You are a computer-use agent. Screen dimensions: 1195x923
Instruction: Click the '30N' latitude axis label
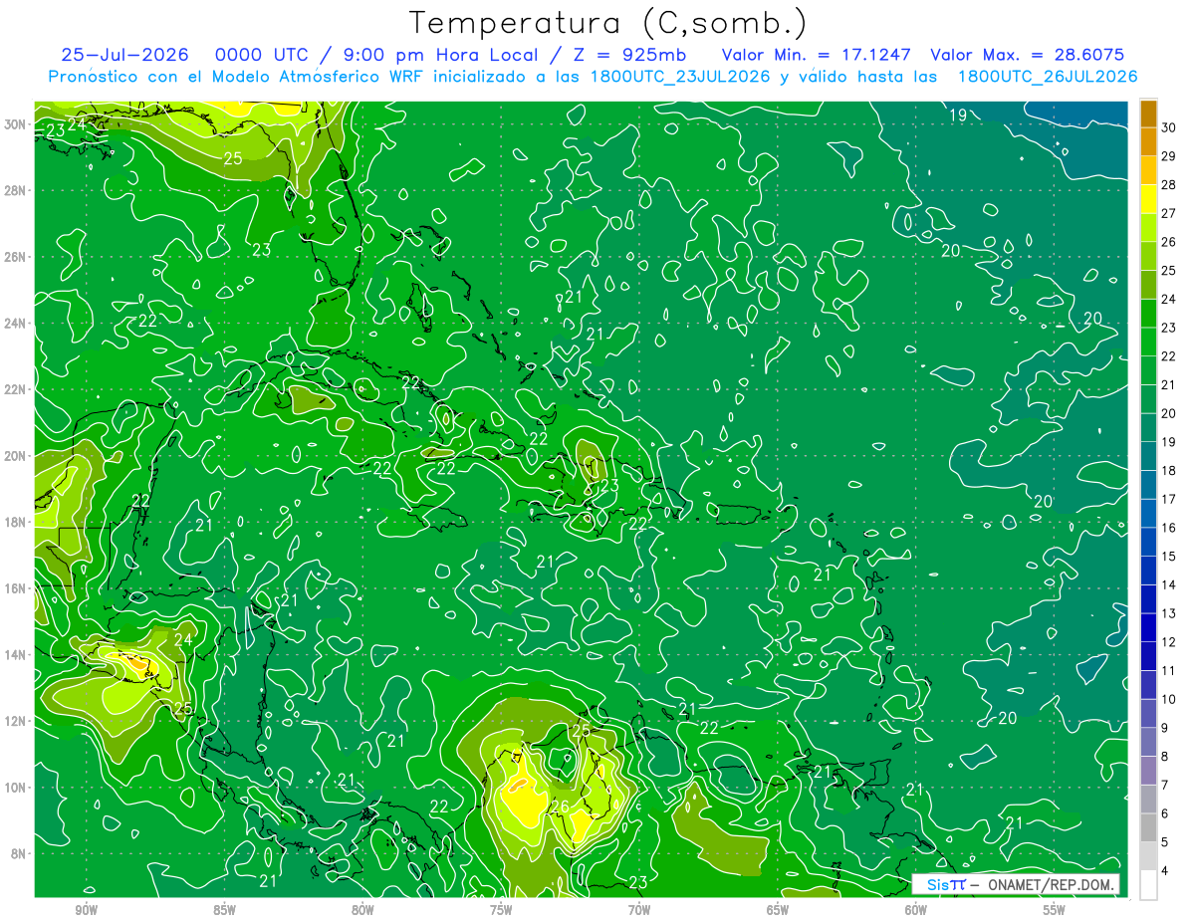(x=16, y=124)
